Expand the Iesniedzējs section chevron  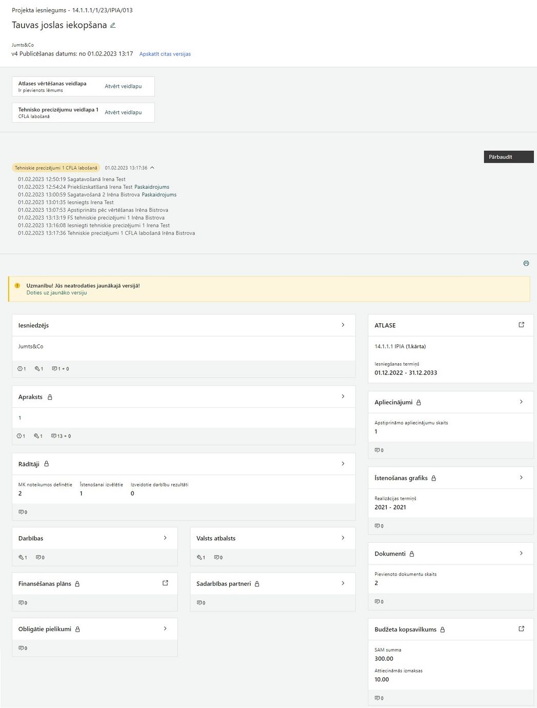click(x=343, y=325)
